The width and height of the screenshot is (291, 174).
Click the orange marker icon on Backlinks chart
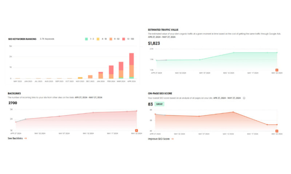(x=136, y=130)
